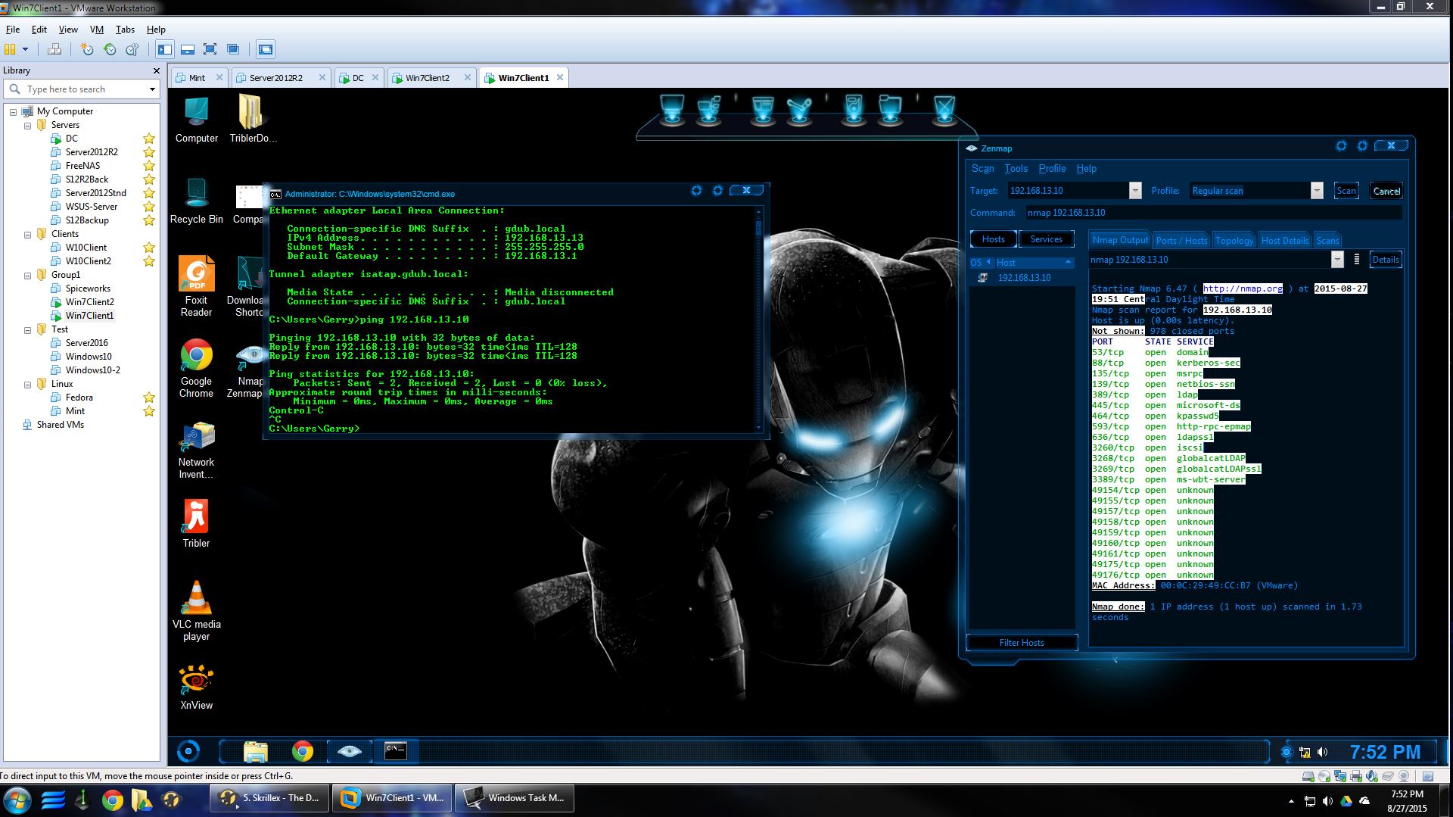Viewport: 1453px width, 817px height.
Task: Click the cmd window vertical scrollbar
Action: (759, 318)
